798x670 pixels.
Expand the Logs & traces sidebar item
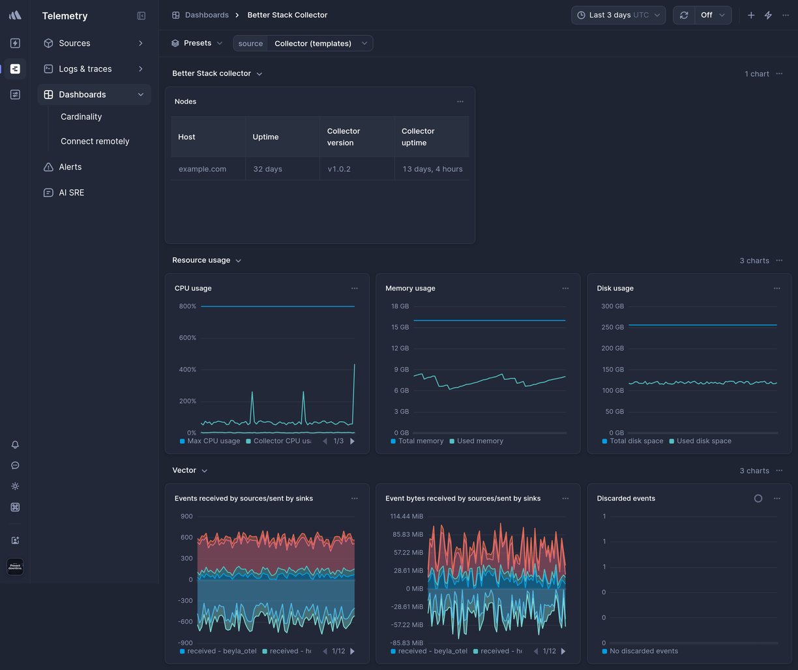[95, 68]
